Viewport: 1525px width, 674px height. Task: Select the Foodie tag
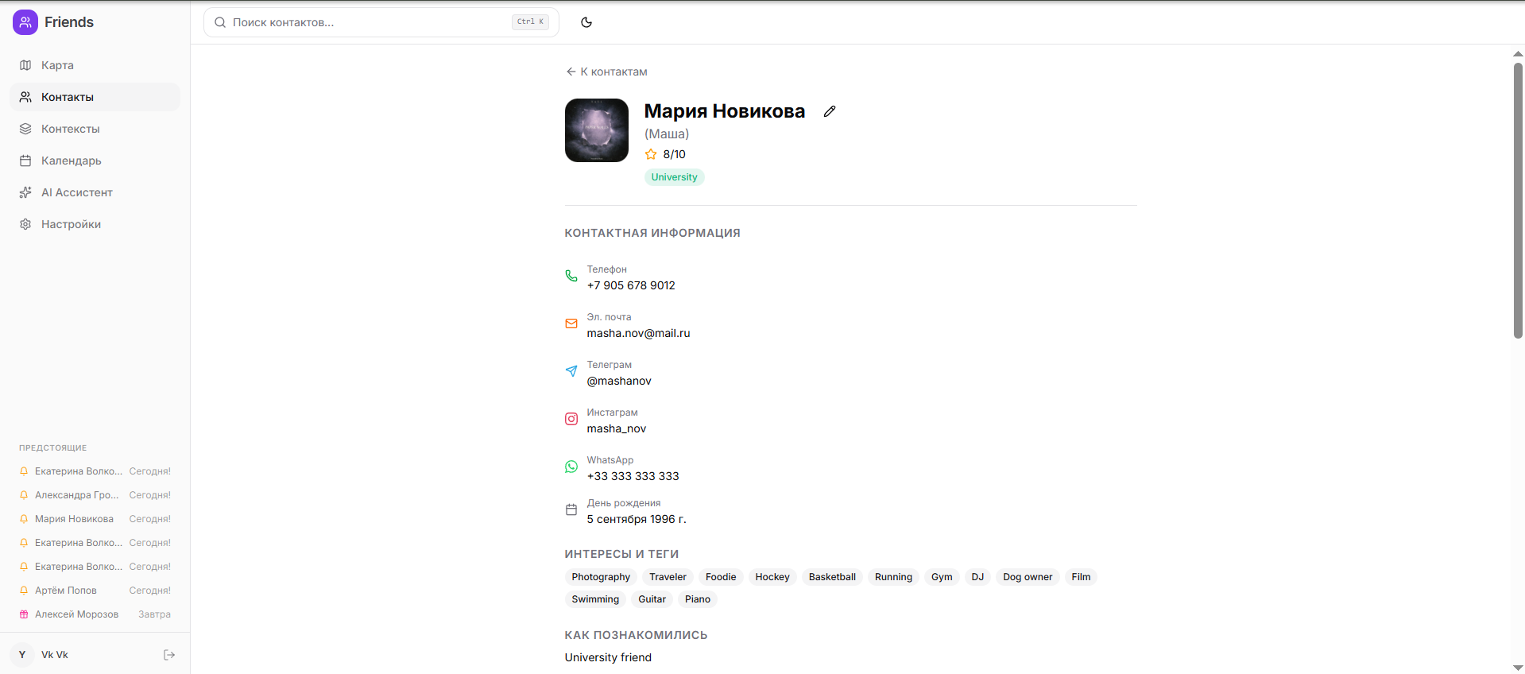721,577
